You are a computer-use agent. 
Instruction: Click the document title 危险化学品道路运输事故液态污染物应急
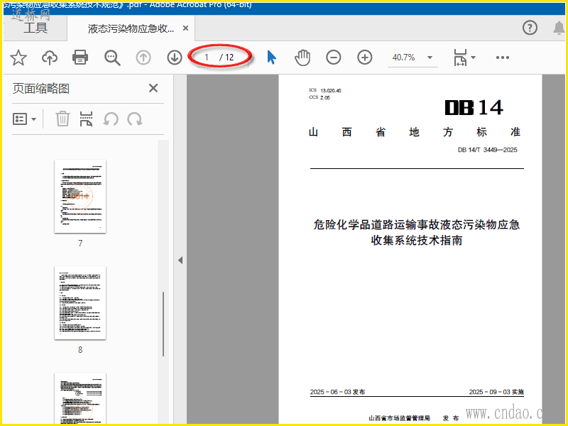tap(417, 224)
